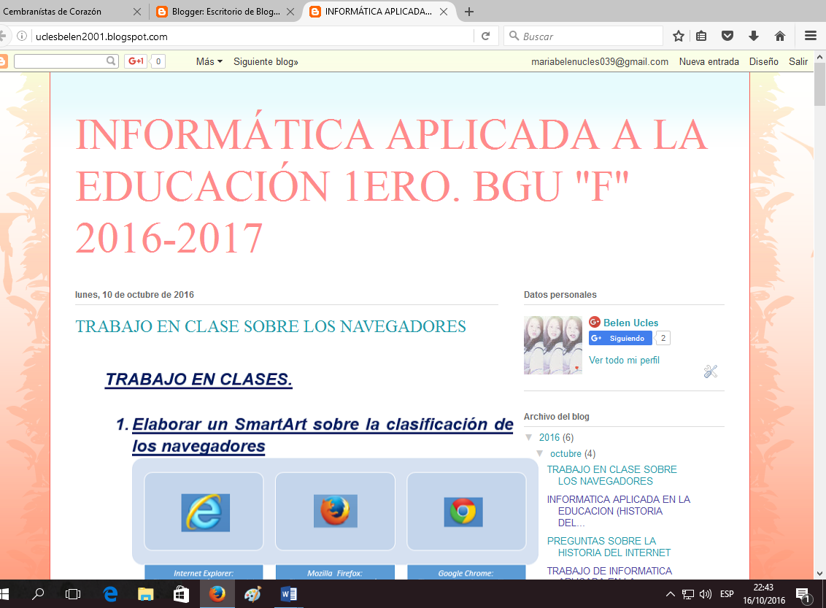Click the 2016 archive year link
Screen dimensions: 826x608
pos(549,437)
